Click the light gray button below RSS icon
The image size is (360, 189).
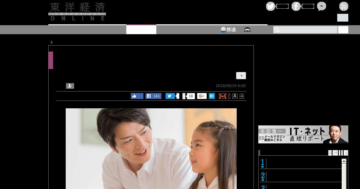(x=343, y=18)
